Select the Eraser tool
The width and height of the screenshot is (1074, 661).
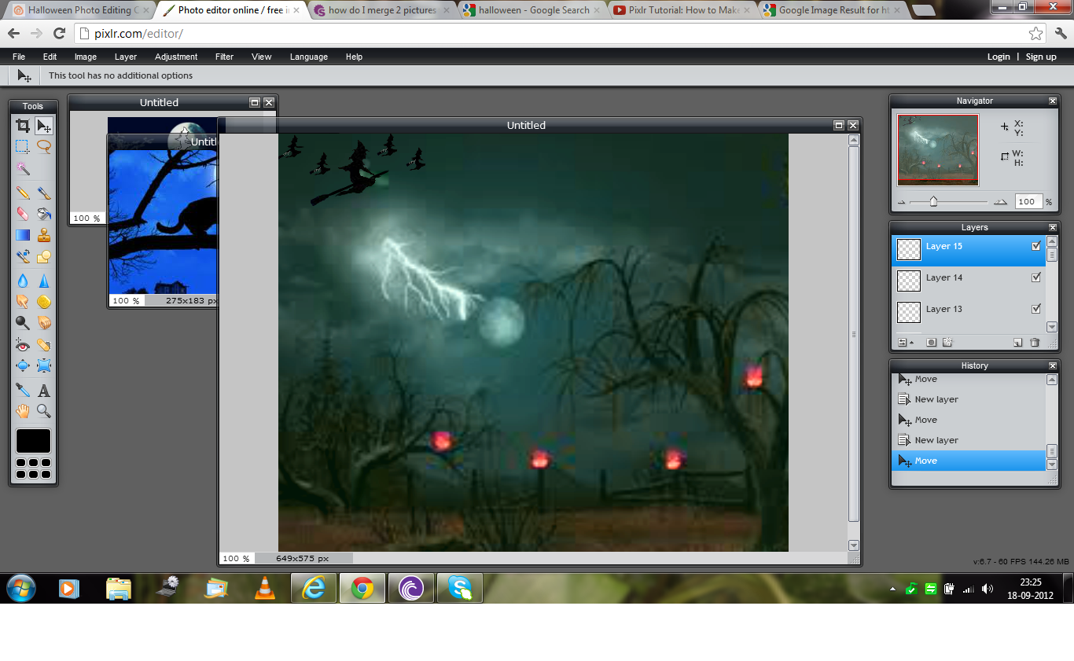coord(23,214)
